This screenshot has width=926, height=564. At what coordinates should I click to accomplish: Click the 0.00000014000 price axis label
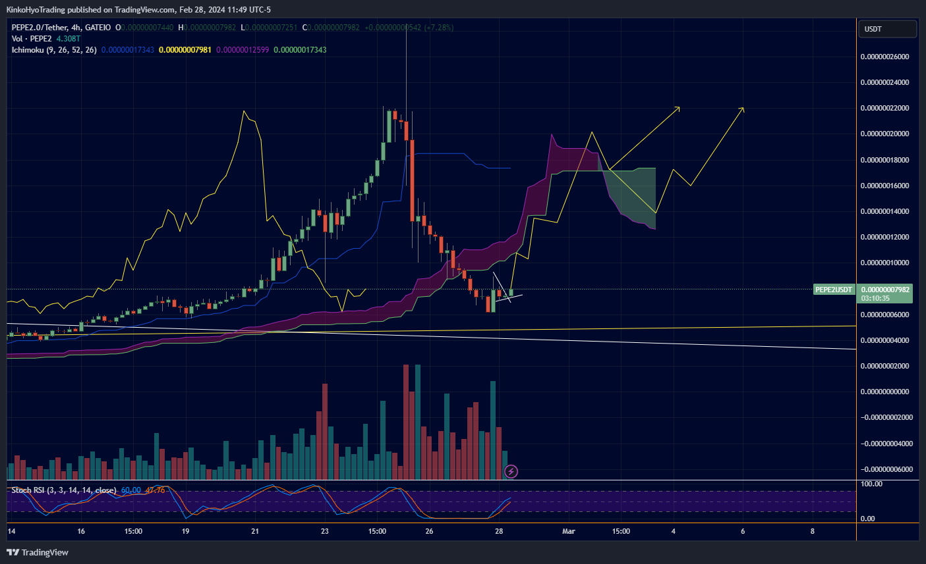pos(885,211)
